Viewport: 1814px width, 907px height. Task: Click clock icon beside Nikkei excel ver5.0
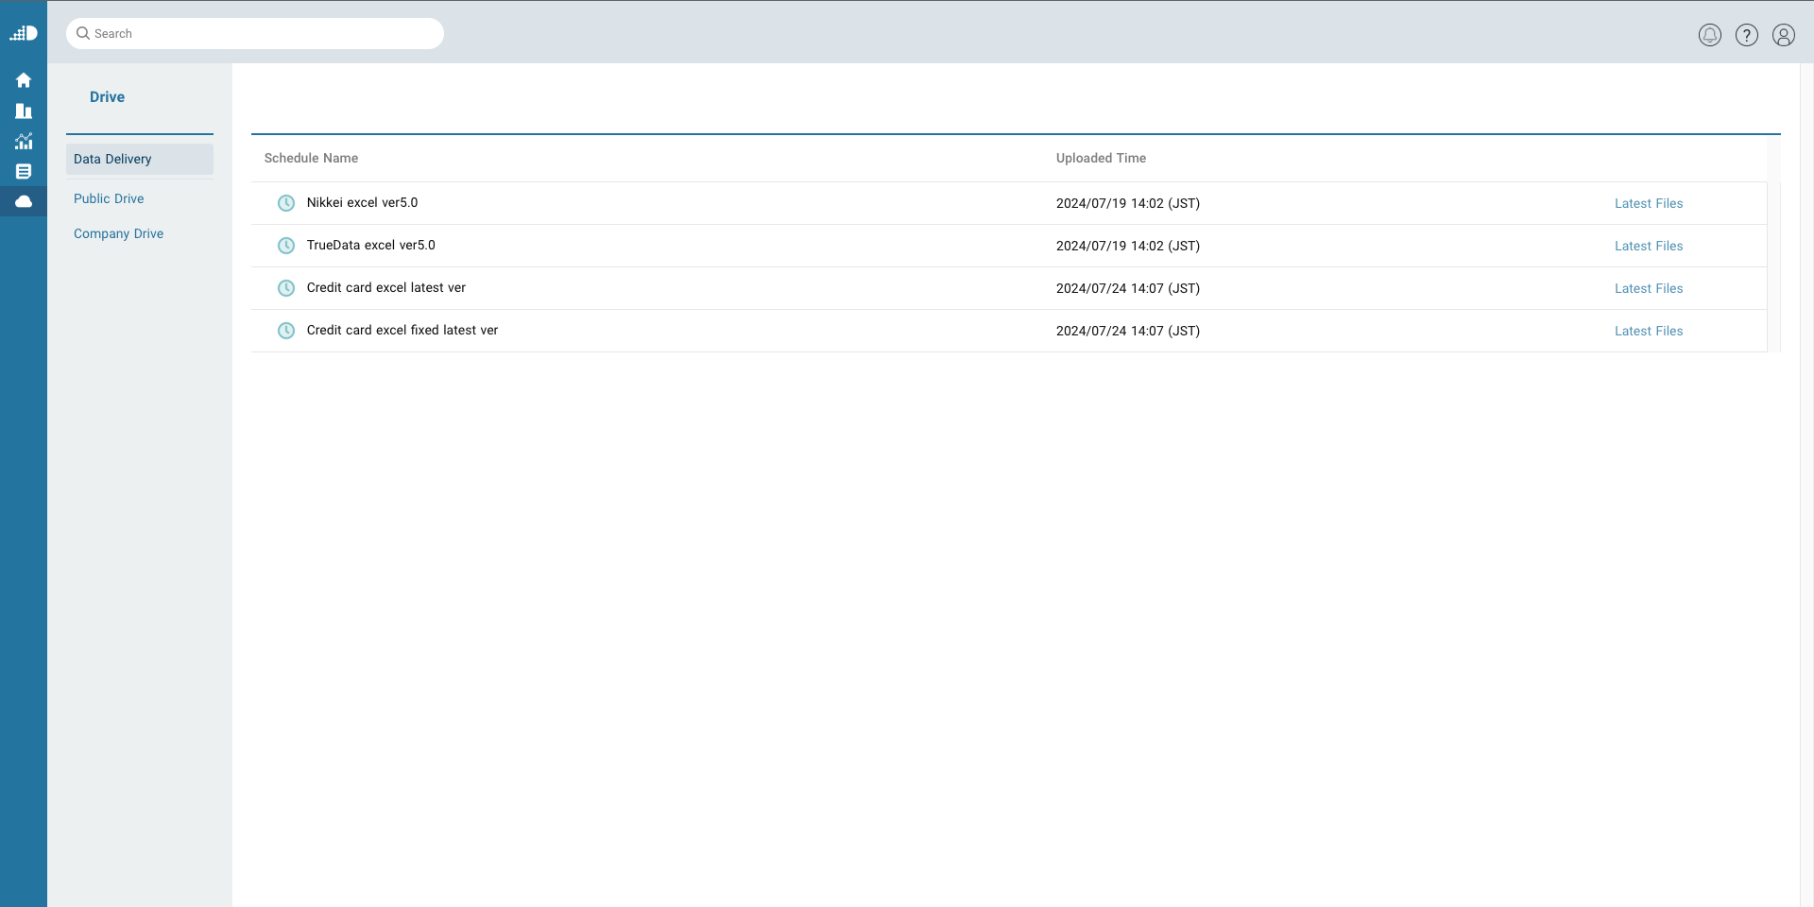tap(285, 203)
